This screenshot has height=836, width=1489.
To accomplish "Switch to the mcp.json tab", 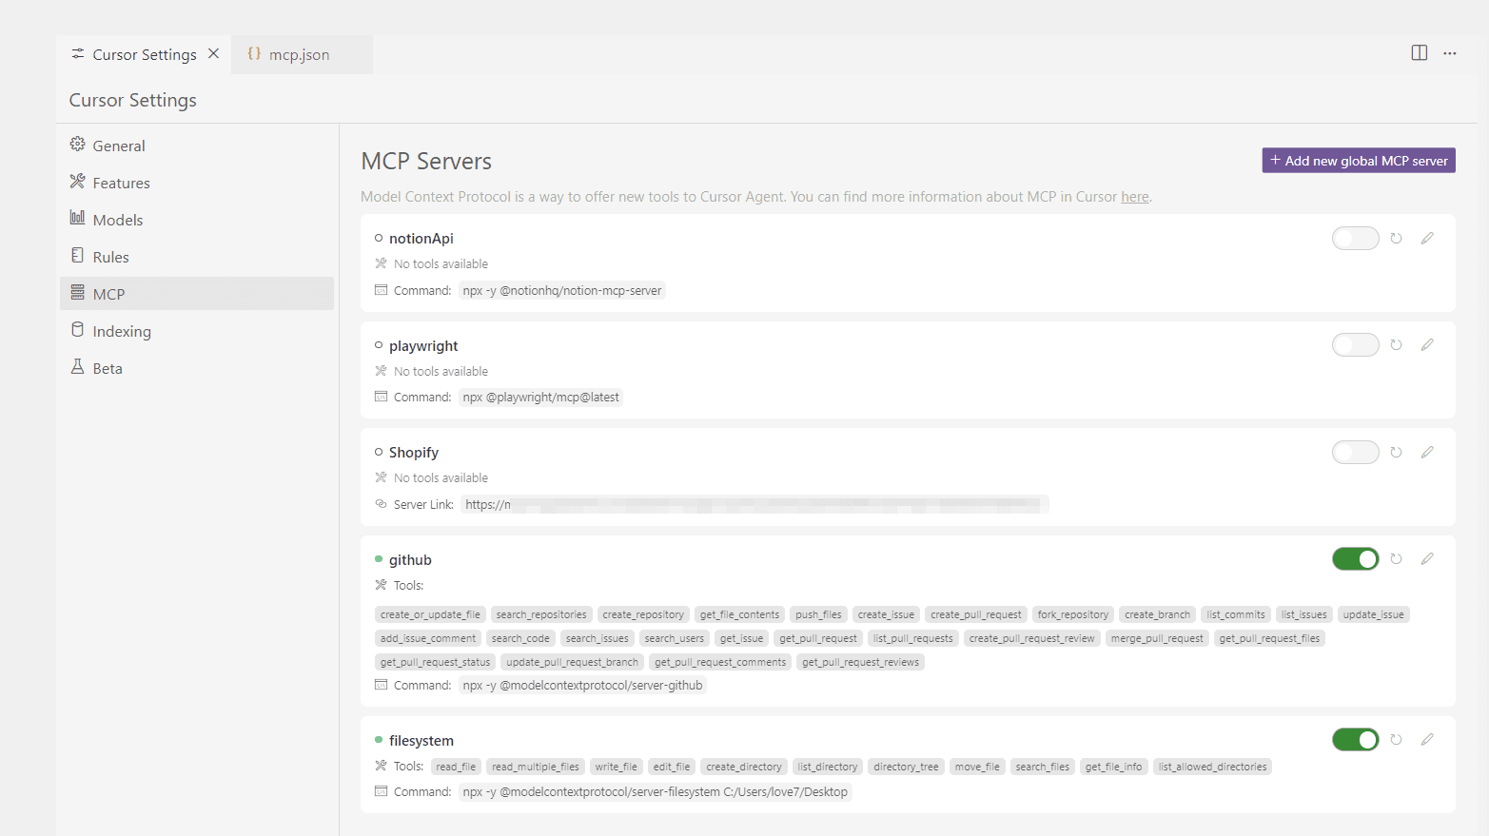I will 301,55.
